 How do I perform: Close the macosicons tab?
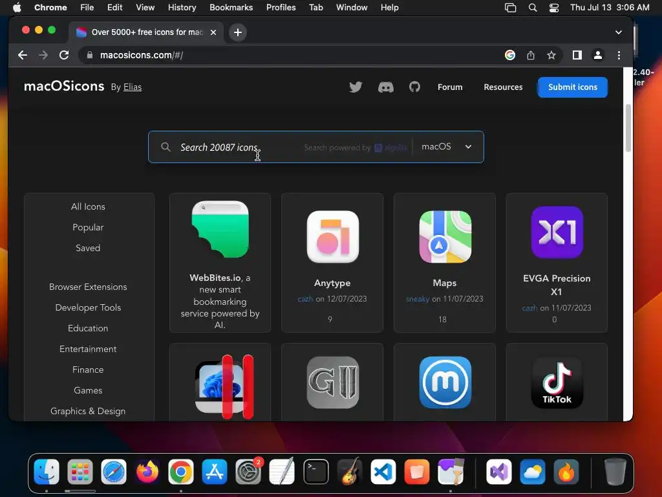tap(213, 32)
